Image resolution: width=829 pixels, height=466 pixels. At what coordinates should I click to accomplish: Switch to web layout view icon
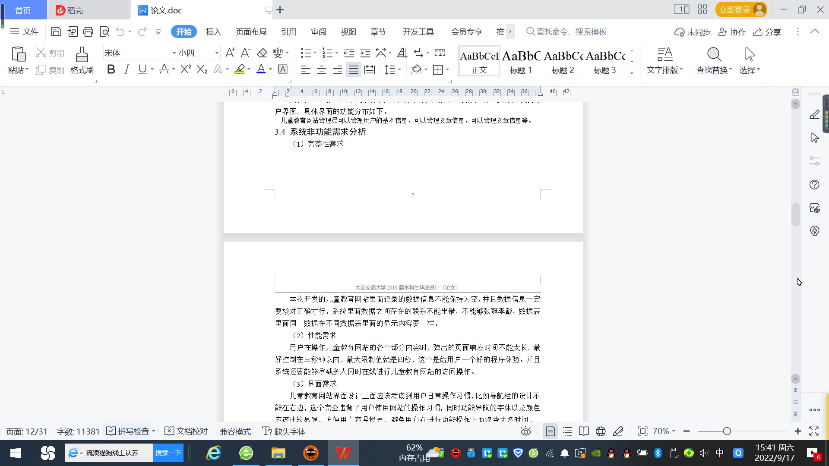(601, 431)
